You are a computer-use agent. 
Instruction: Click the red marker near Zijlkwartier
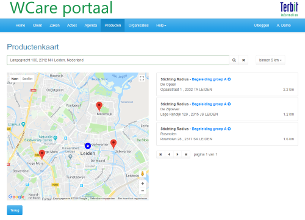(113, 144)
